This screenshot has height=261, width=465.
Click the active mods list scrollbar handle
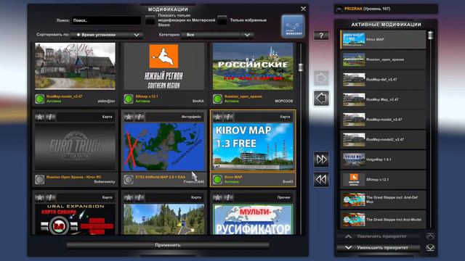pyautogui.click(x=430, y=36)
